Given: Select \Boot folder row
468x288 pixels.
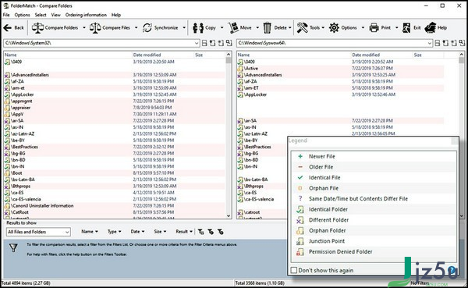Looking at the screenshot, I should (x=115, y=173).
